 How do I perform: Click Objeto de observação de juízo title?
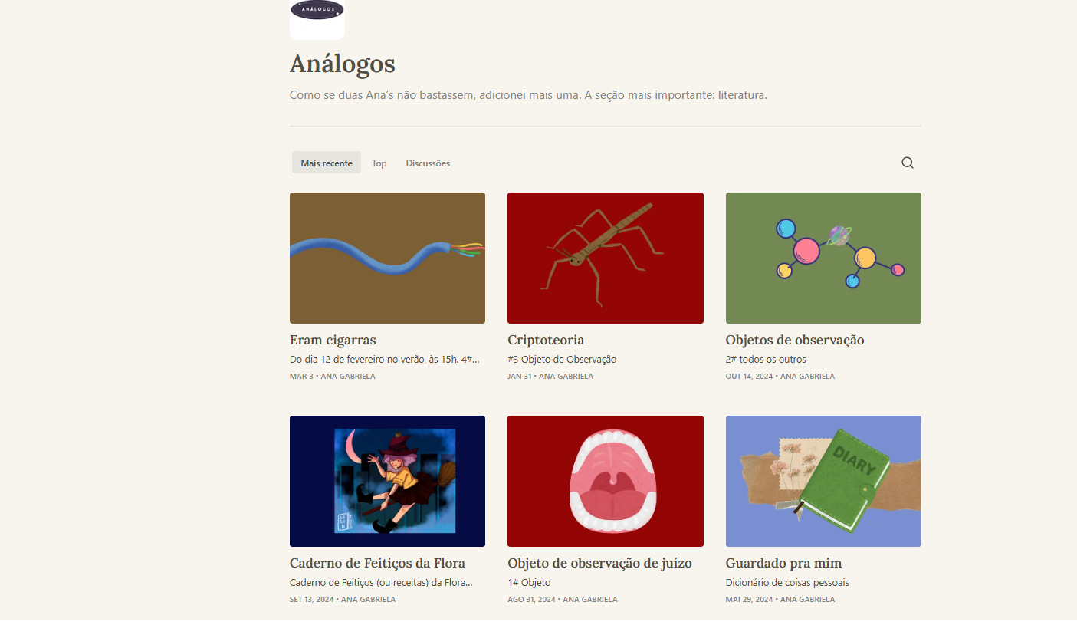tap(599, 563)
